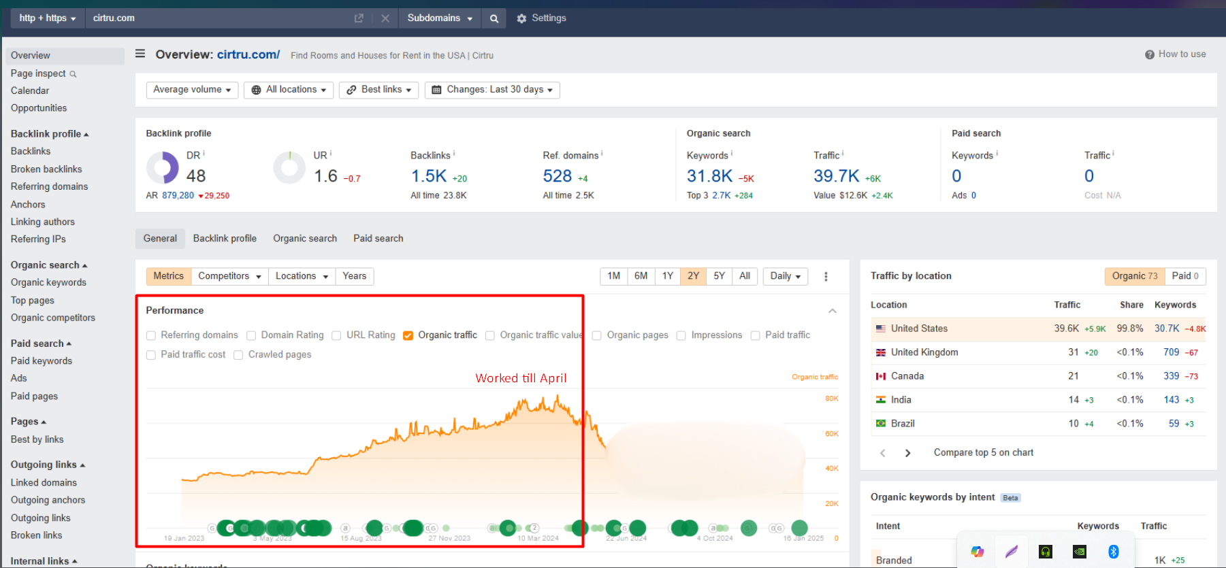Image resolution: width=1226 pixels, height=568 pixels.
Task: Clear the URL with the X icon
Action: (385, 18)
